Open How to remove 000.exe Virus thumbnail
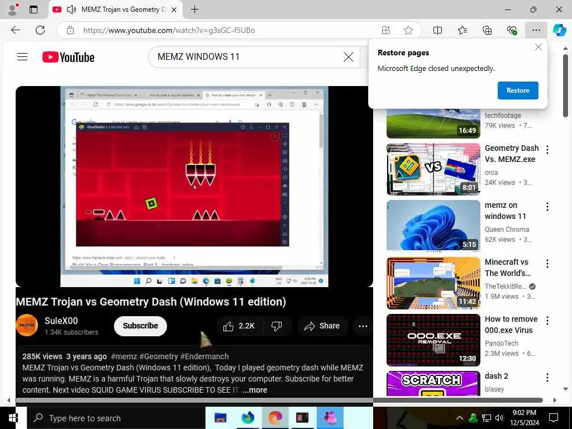 pos(433,340)
